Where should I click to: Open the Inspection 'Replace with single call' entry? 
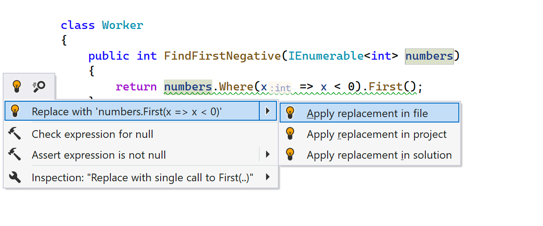click(x=142, y=178)
